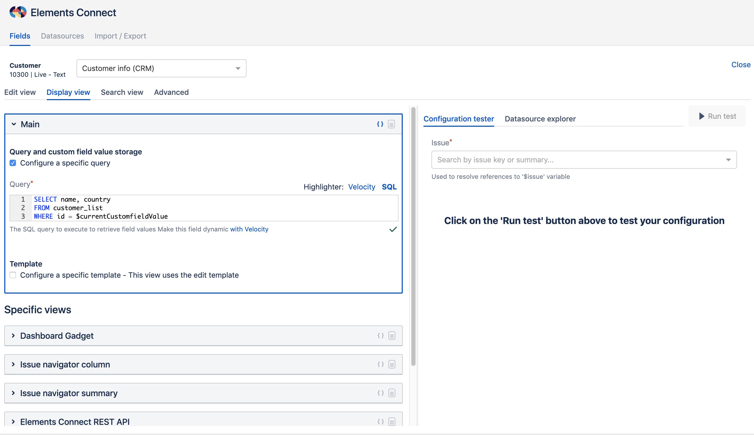This screenshot has height=436, width=754.
Task: Collapse the Main section chevron
Action: tap(14, 124)
